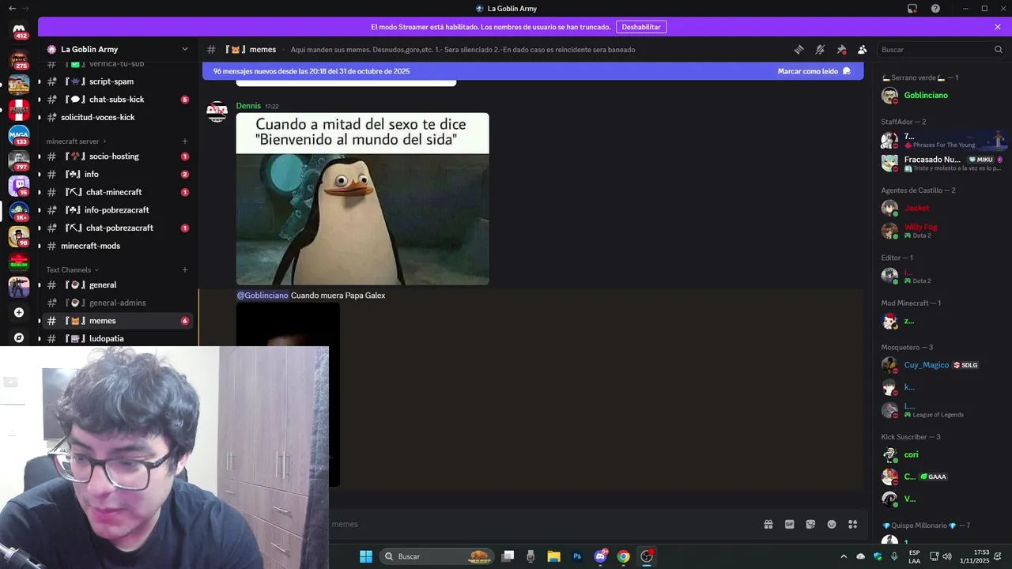Open the info channel
The image size is (1012, 569).
point(119,174)
